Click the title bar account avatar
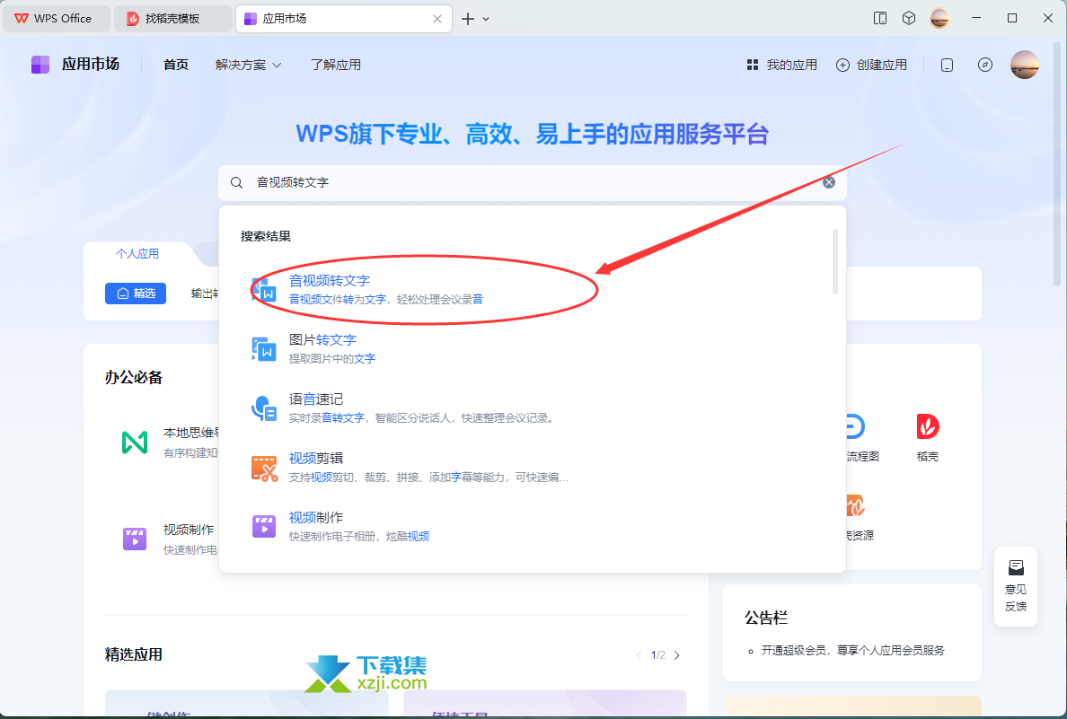 coord(939,18)
